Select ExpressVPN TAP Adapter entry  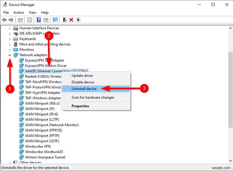45,60
